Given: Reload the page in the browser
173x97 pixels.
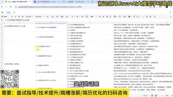Looking at the screenshot, I should 11,7.
